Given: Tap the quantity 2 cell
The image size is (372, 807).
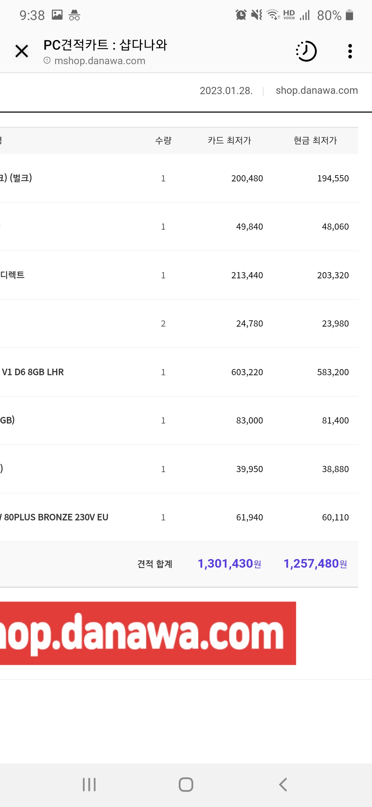Looking at the screenshot, I should [163, 323].
